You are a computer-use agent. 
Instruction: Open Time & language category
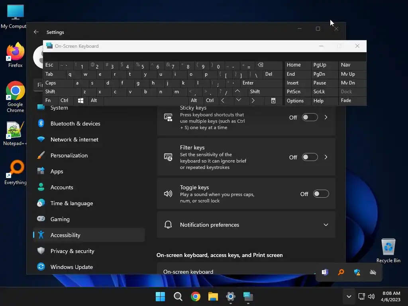pos(89,203)
